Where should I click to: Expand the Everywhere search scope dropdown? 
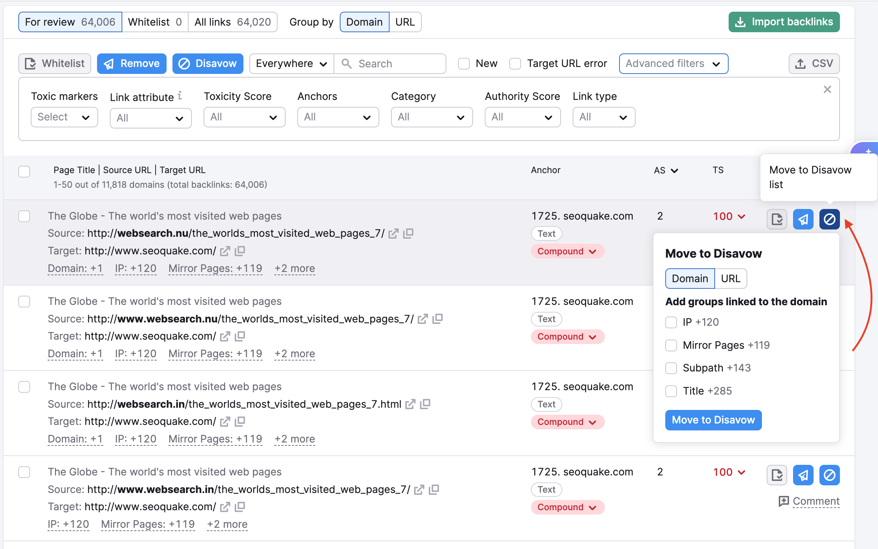pos(291,64)
